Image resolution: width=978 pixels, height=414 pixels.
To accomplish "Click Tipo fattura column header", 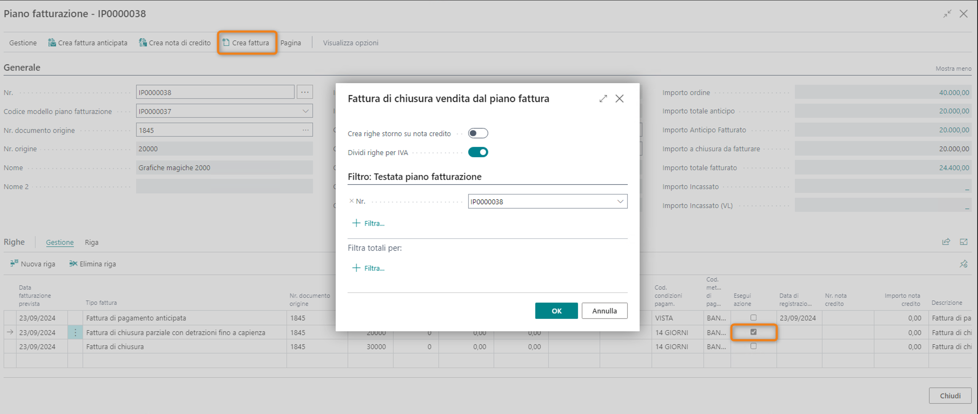I will click(x=101, y=302).
